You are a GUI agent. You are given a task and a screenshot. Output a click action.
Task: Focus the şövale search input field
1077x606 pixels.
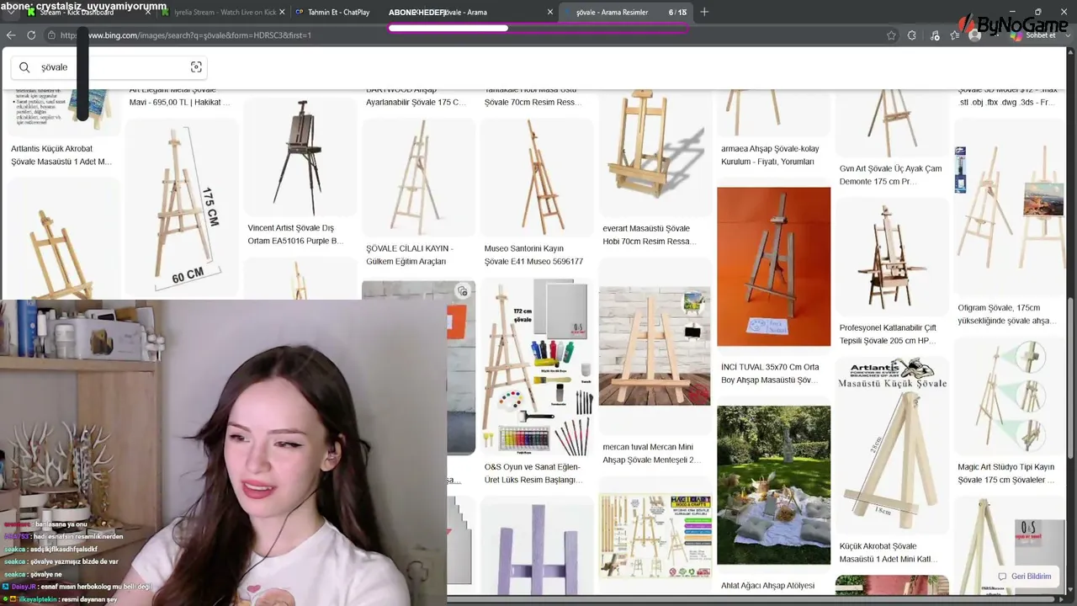click(x=109, y=67)
